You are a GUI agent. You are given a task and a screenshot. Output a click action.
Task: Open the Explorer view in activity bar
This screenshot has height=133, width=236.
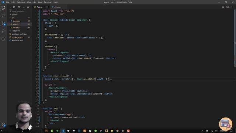[x=3, y=8]
